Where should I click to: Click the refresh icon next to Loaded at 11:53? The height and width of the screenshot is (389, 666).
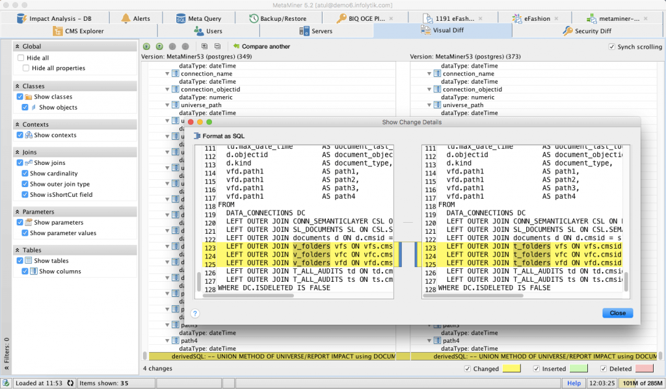point(70,383)
